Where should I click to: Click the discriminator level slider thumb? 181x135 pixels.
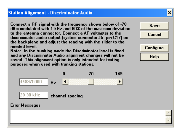click(91, 82)
